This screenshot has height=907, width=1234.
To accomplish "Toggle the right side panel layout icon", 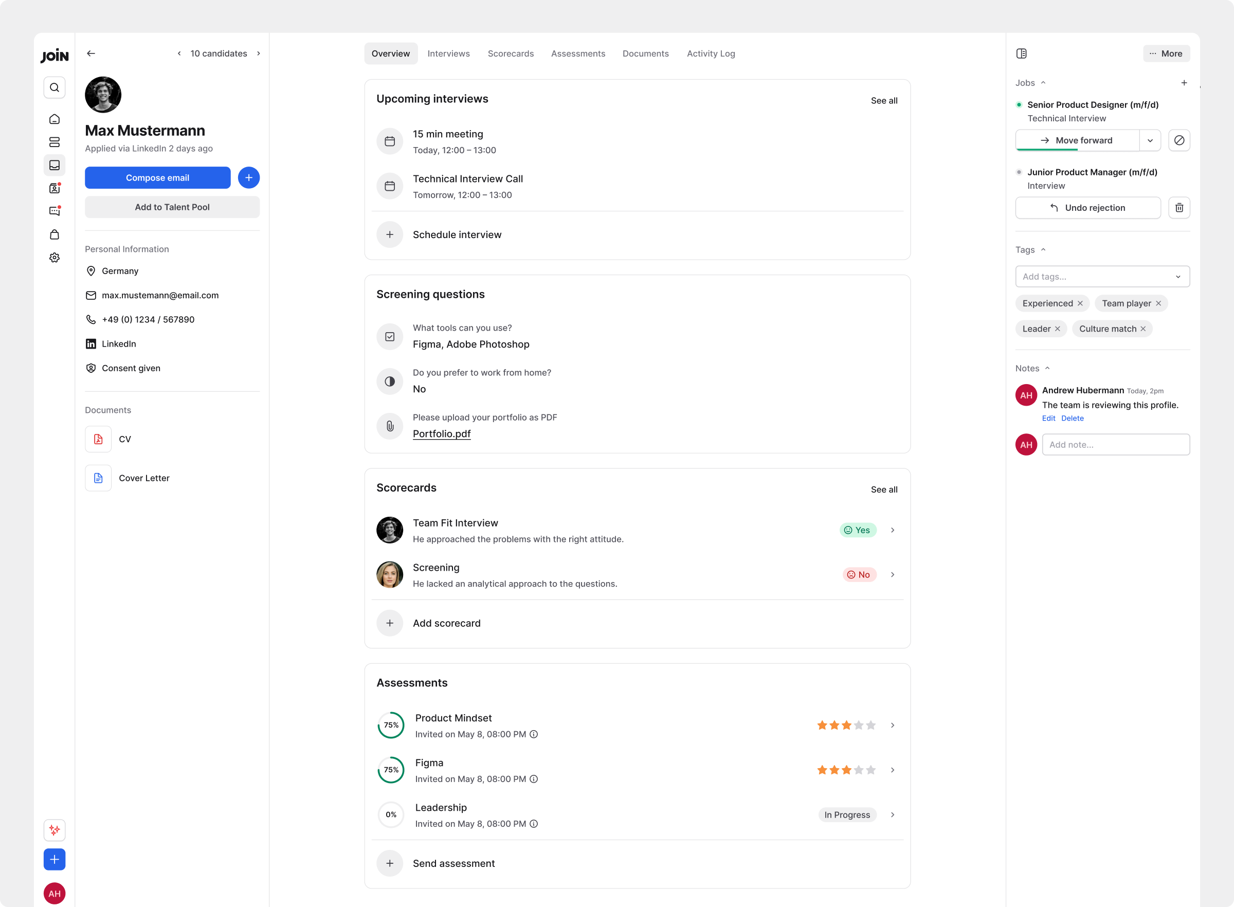I will (x=1021, y=54).
